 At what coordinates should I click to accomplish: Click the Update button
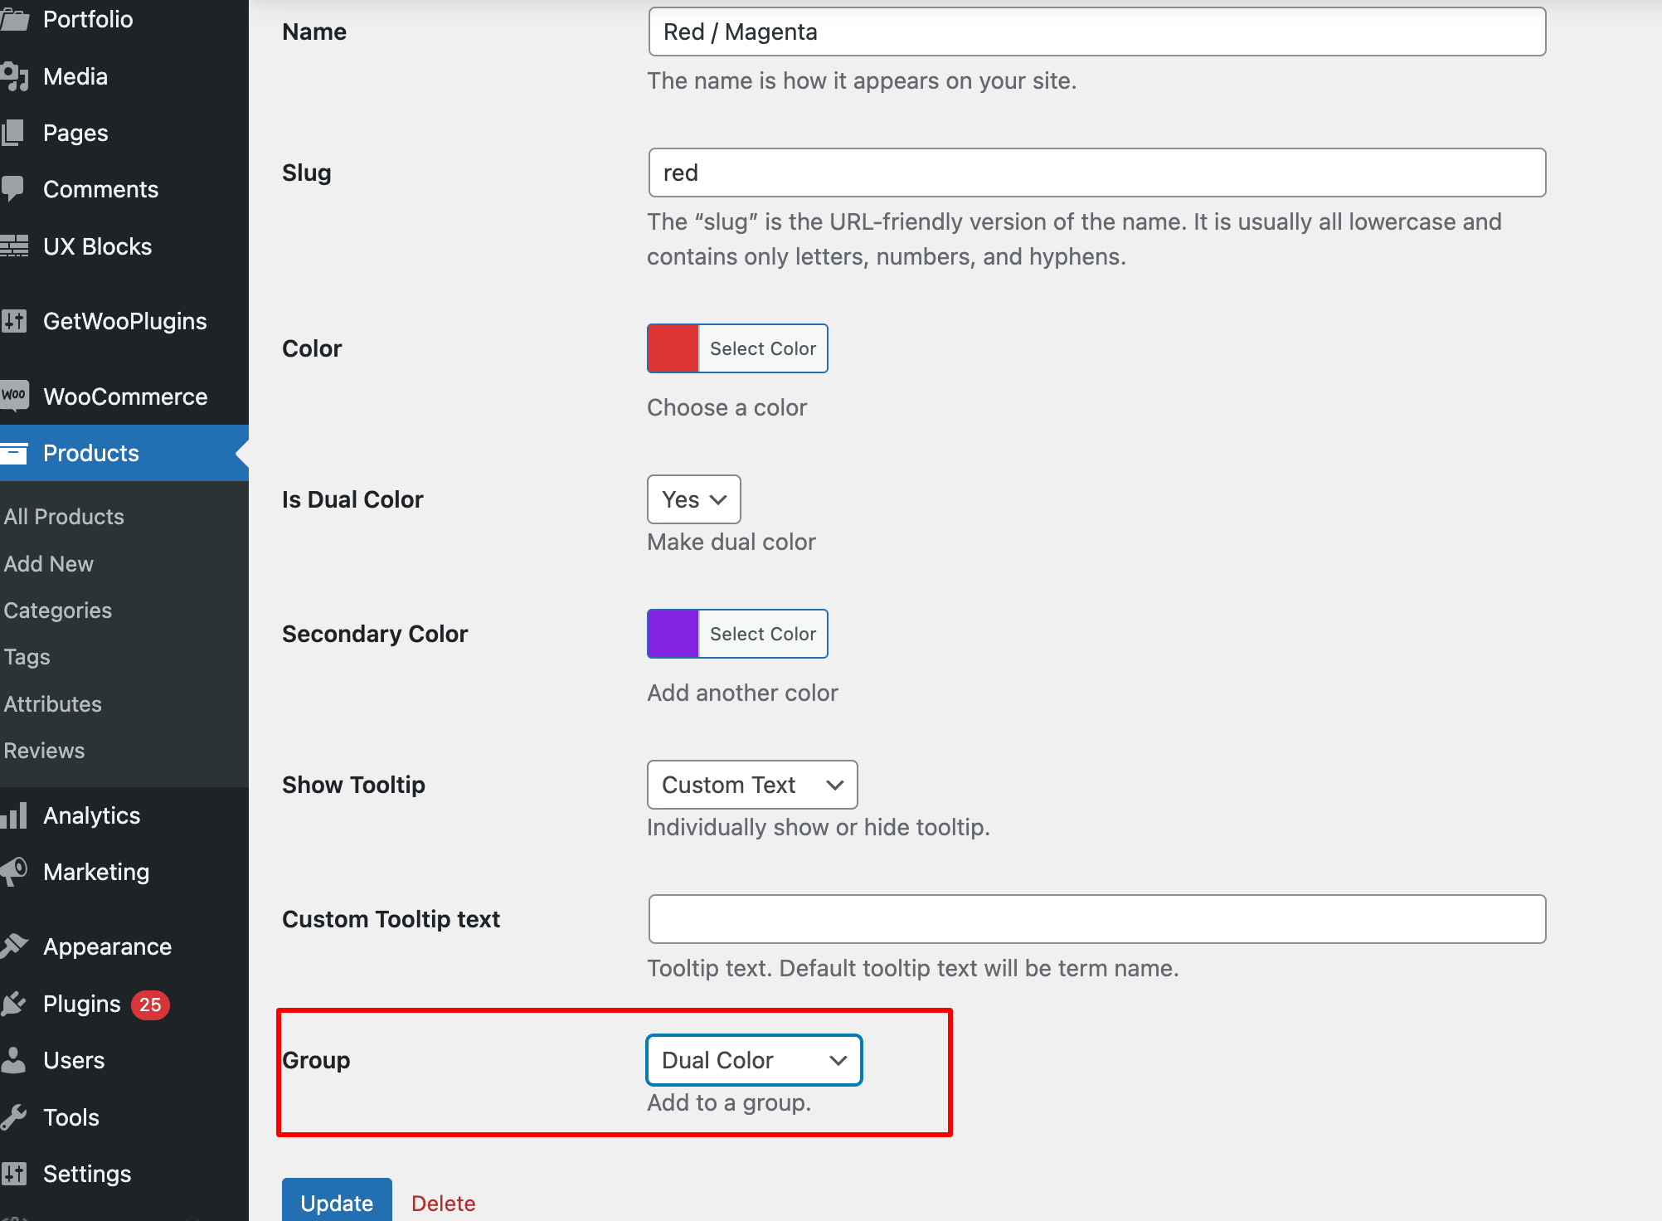[336, 1203]
